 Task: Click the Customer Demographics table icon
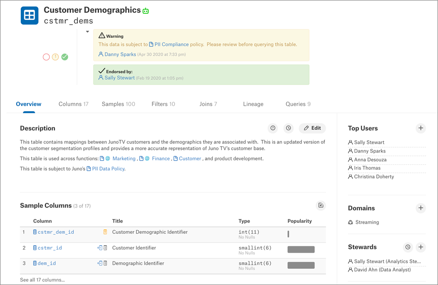(x=29, y=15)
